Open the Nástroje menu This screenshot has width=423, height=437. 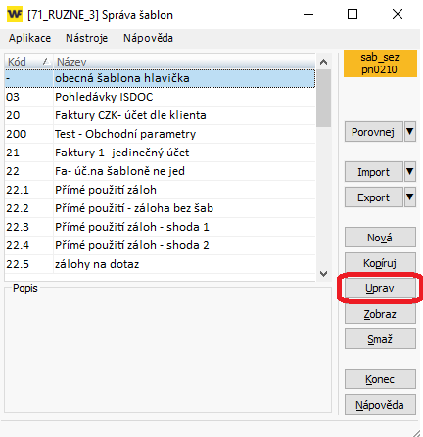pyautogui.click(x=86, y=38)
